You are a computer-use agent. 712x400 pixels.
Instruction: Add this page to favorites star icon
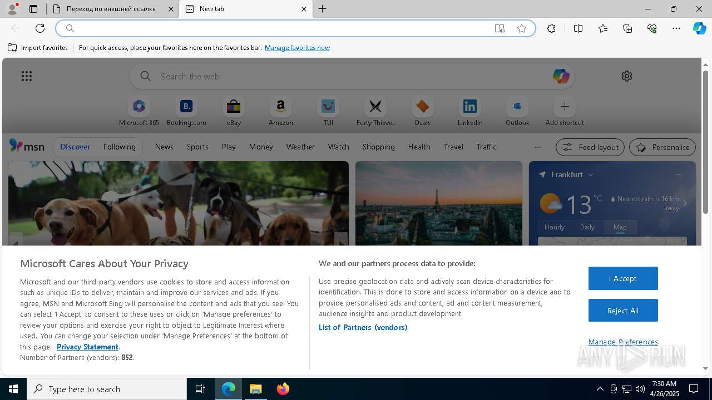point(522,28)
